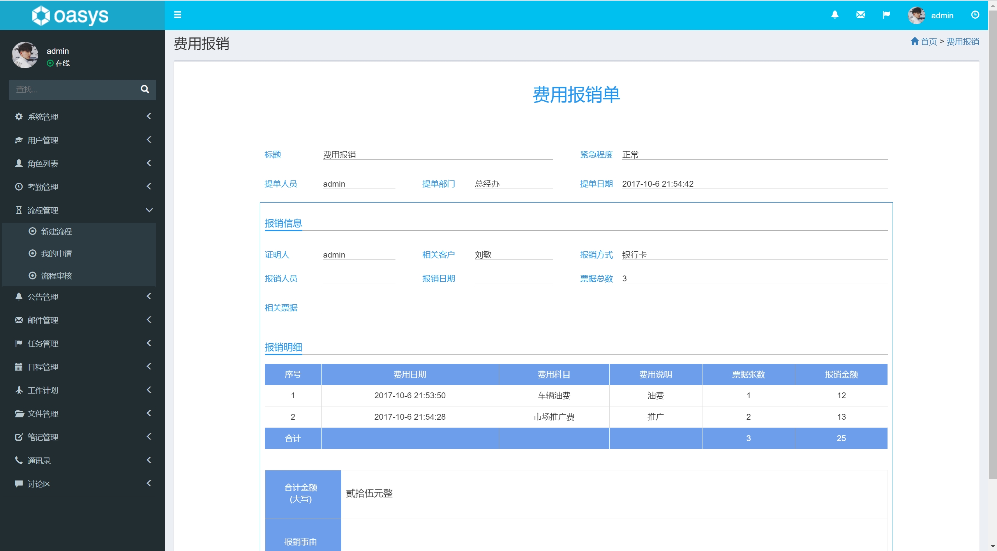Click the 首页 breadcrumb link
The width and height of the screenshot is (997, 551).
(928, 41)
